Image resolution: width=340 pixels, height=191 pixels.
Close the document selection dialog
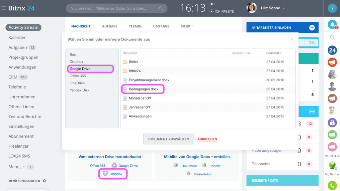pos(292,40)
